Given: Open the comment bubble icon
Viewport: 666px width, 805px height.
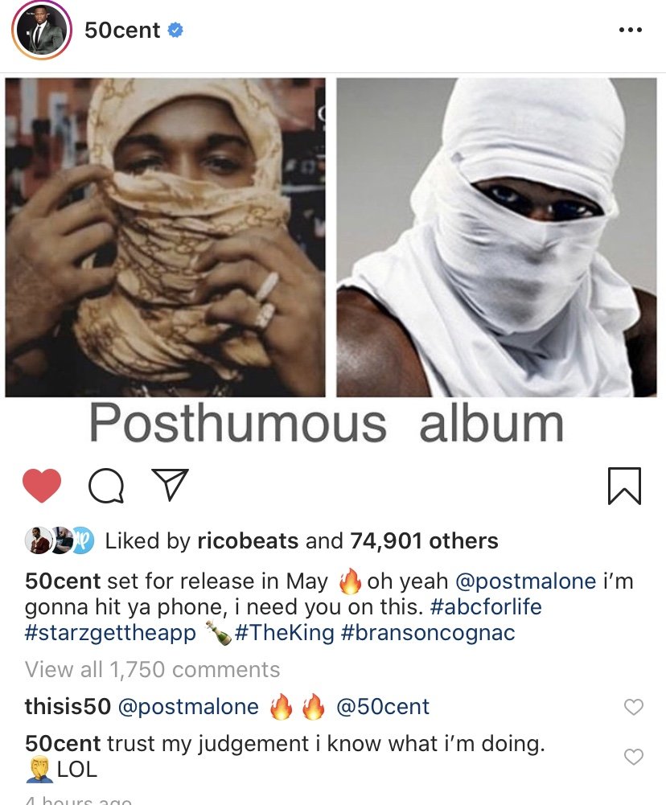Looking at the screenshot, I should point(106,485).
